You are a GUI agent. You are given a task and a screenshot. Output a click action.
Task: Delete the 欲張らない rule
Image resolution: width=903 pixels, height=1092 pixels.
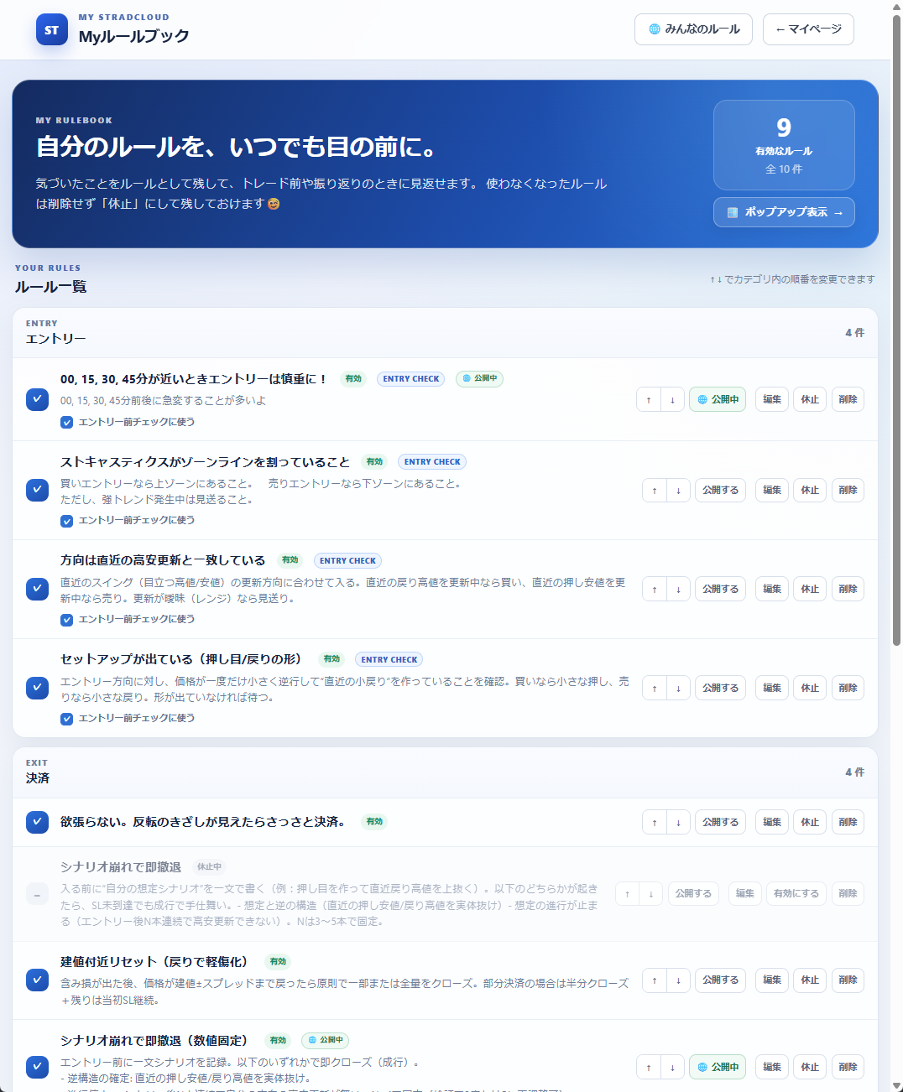click(x=848, y=823)
